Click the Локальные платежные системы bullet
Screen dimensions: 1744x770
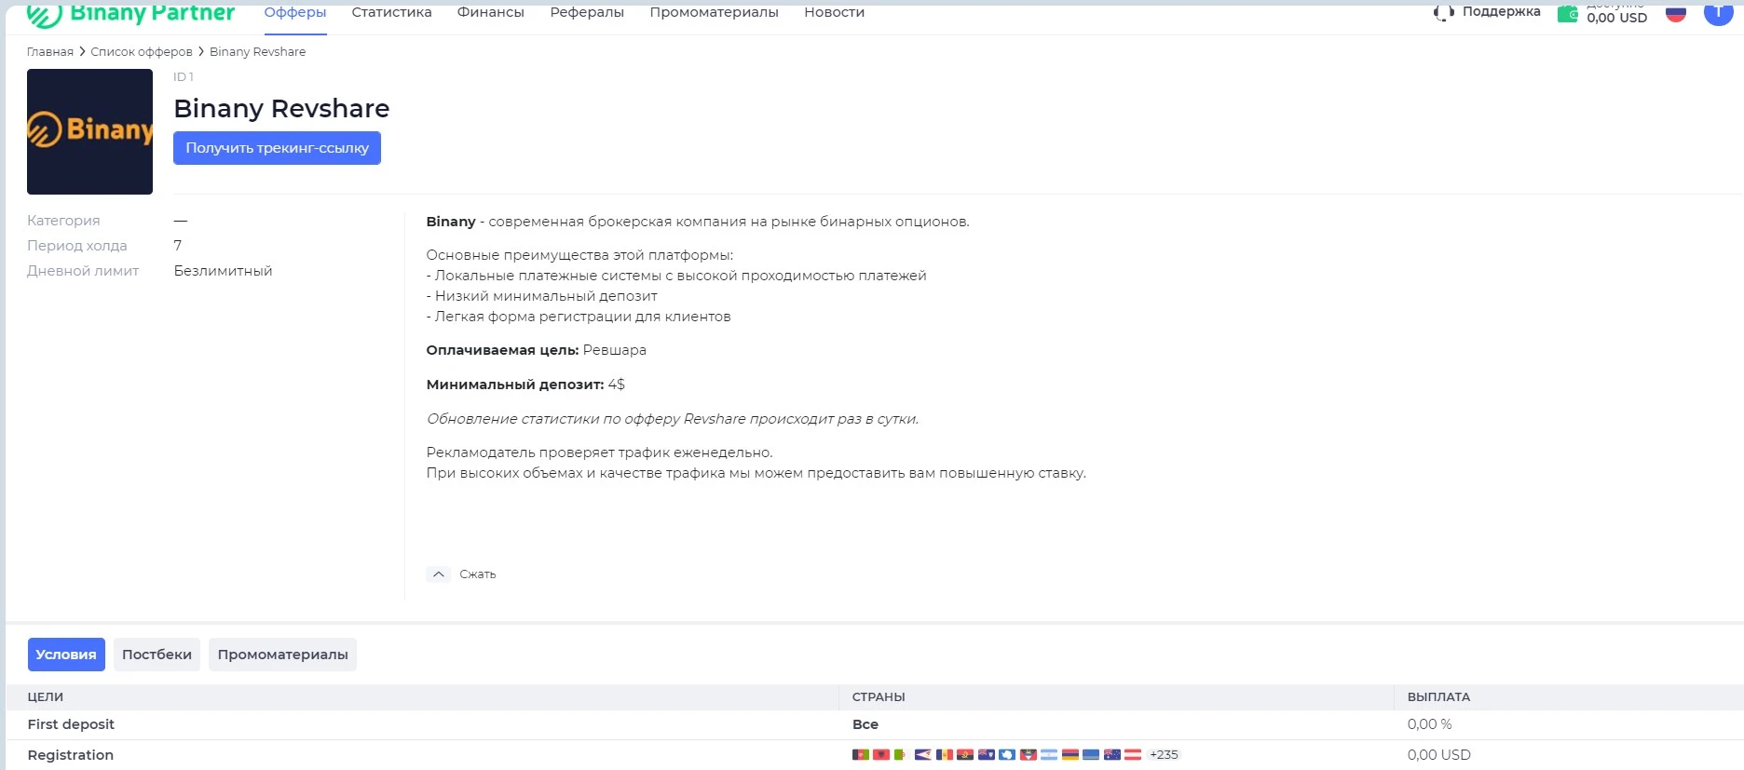[676, 276]
